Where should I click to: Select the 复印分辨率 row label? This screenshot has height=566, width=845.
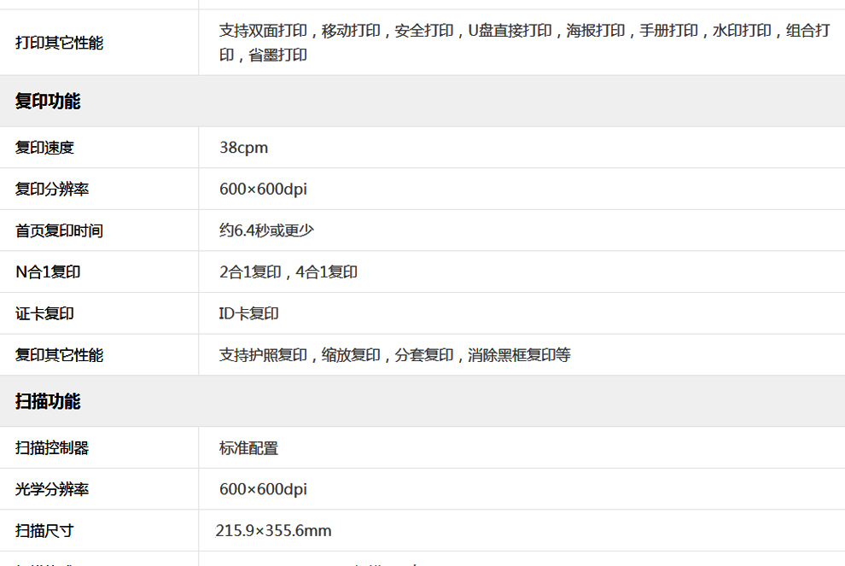click(52, 190)
